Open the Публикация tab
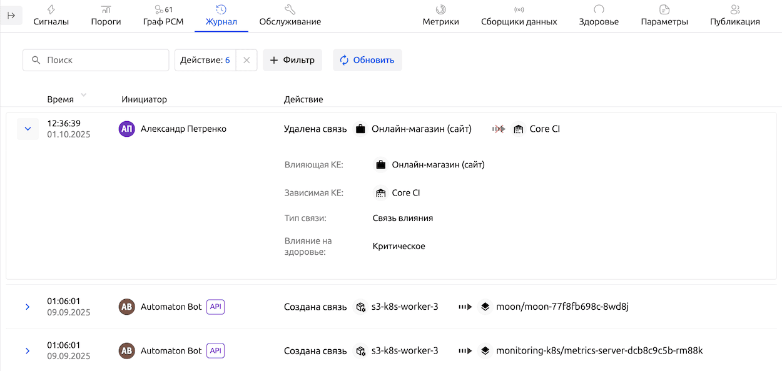The image size is (782, 371). pos(734,16)
